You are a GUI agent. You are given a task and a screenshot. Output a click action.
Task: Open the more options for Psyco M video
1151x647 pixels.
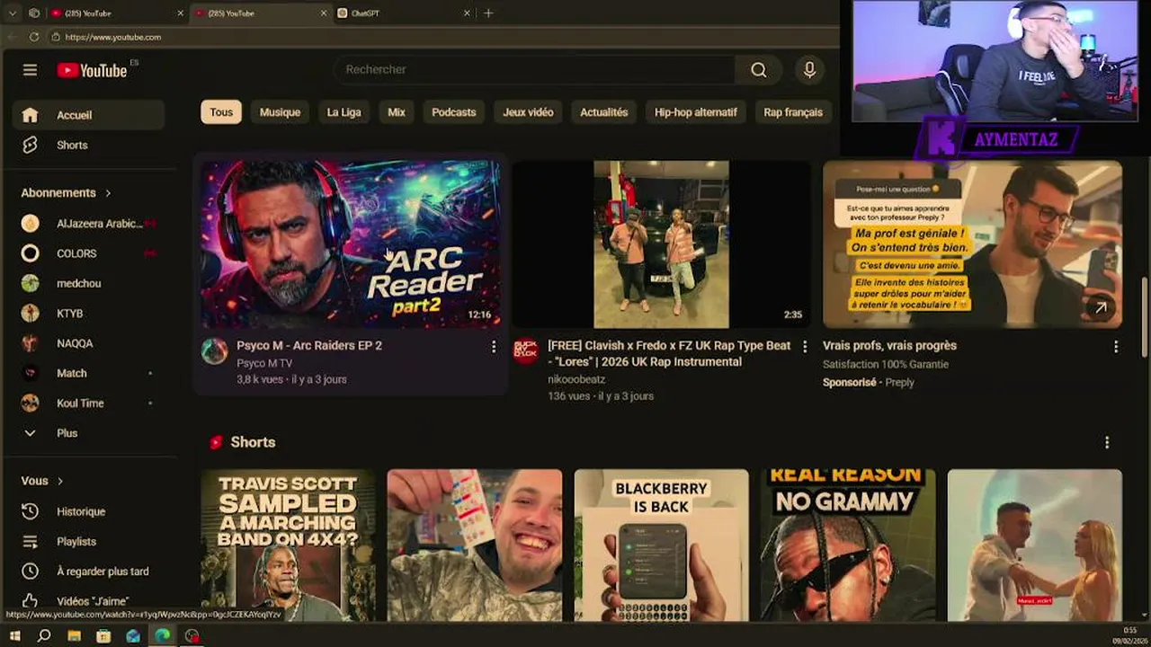pos(493,347)
